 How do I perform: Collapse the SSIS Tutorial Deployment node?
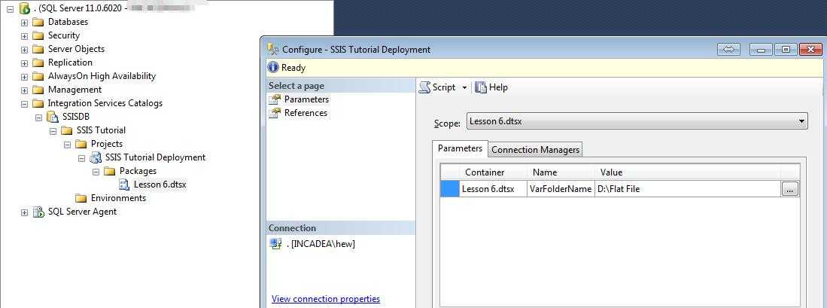81,157
